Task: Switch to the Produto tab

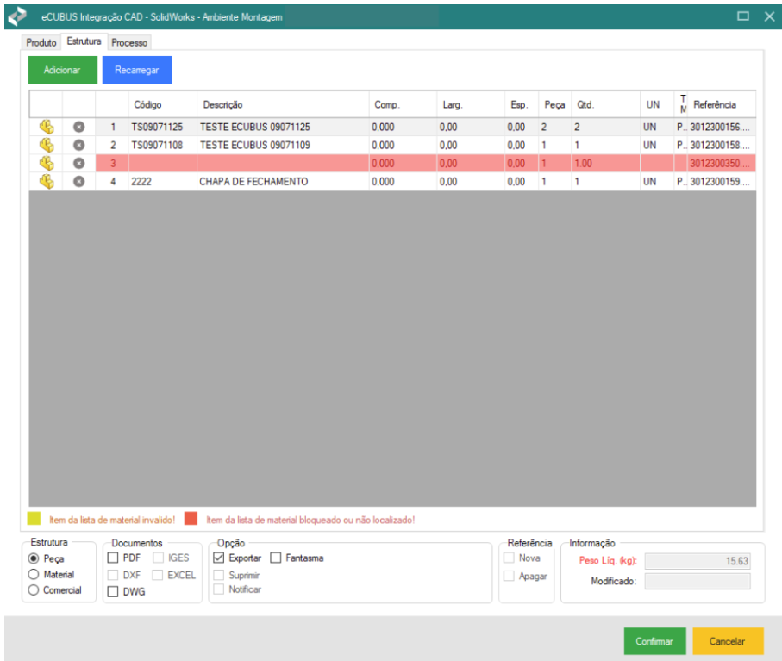Action: click(x=41, y=42)
